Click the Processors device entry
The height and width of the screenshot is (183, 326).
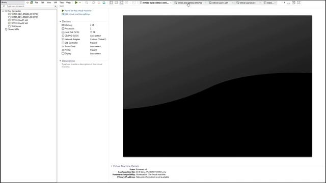68,28
